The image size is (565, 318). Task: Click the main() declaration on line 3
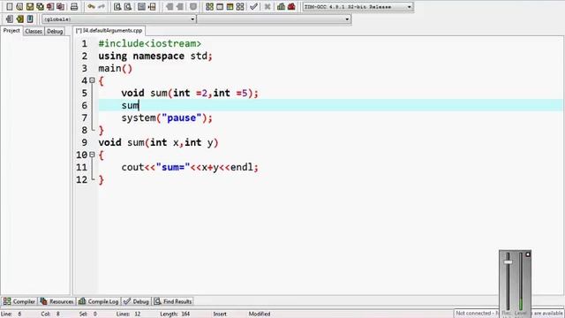tap(116, 69)
